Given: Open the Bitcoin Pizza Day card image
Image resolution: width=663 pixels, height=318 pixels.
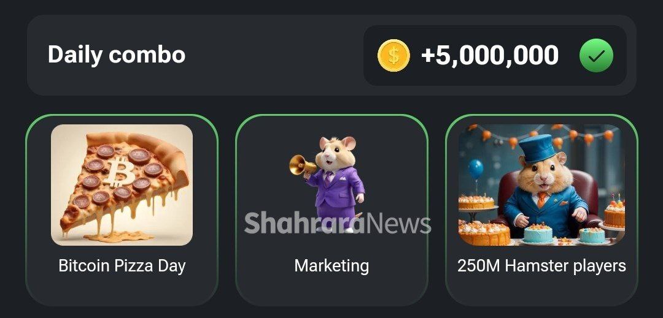Looking at the screenshot, I should point(122,184).
